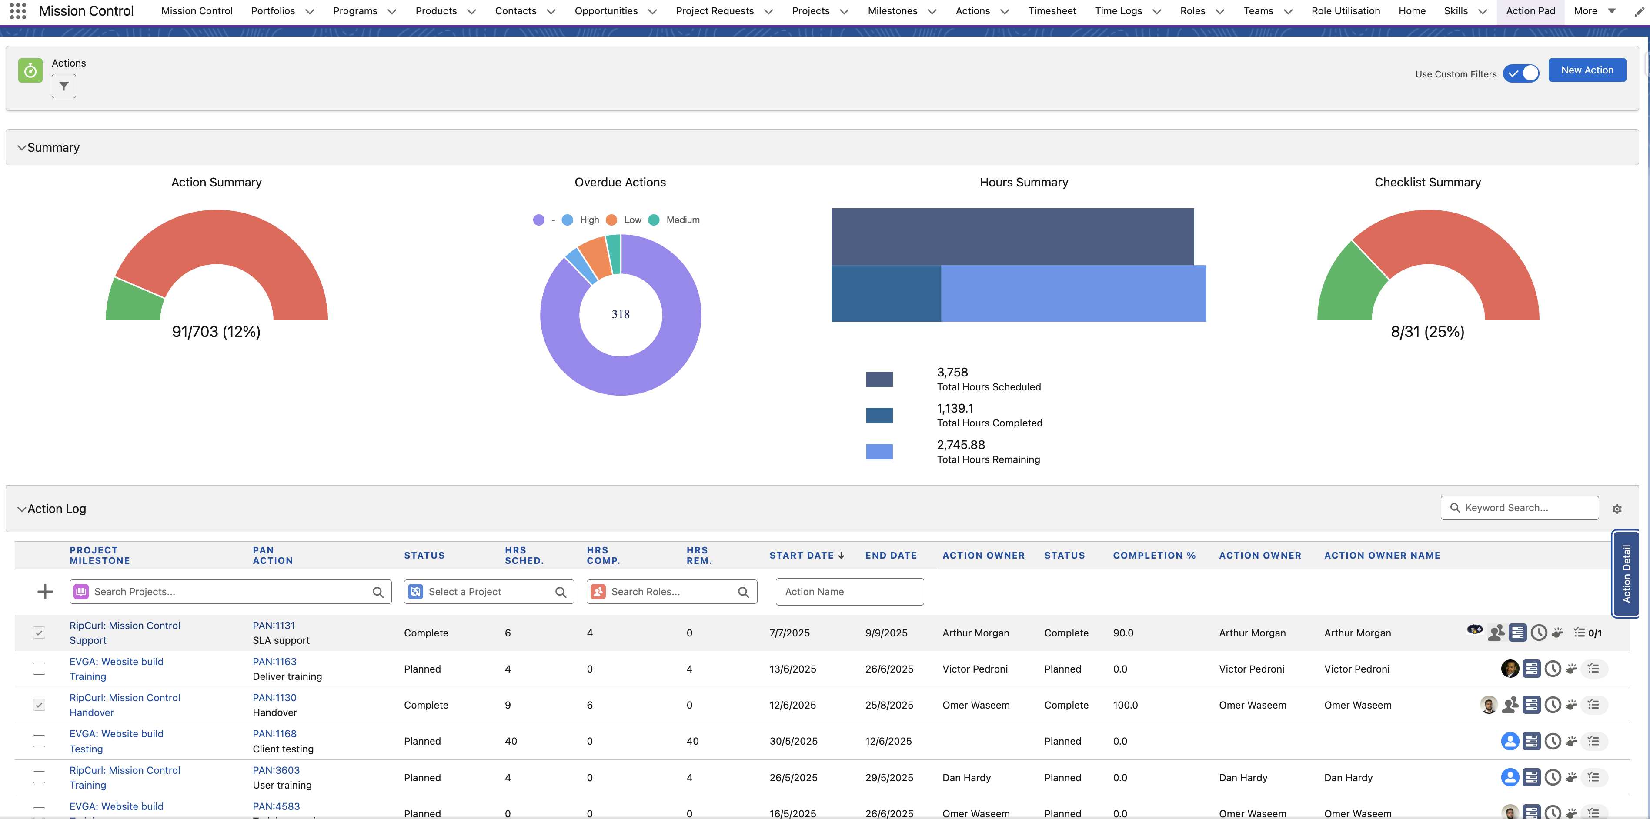
Task: Add a new action row with plus icon
Action: [x=45, y=592]
